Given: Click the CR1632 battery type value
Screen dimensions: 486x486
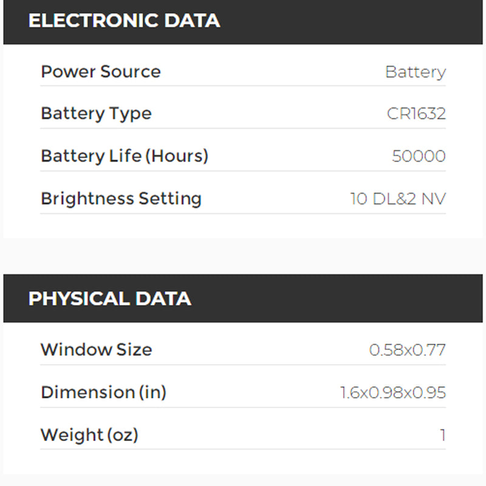Looking at the screenshot, I should [x=416, y=114].
